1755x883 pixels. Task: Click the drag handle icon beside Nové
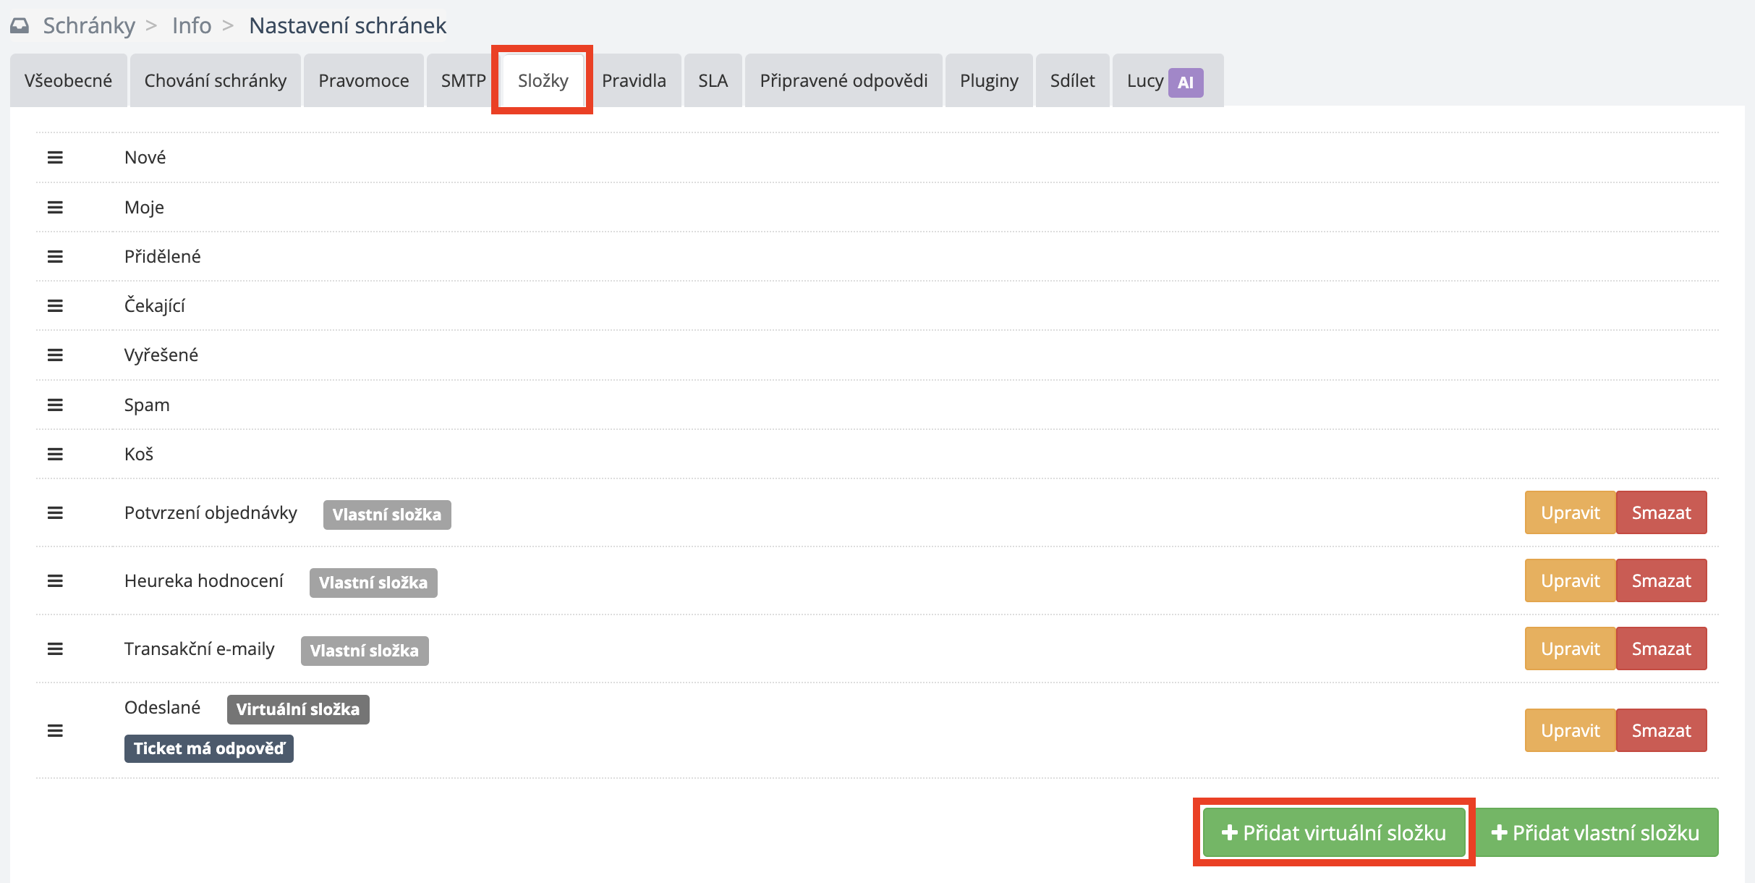click(55, 157)
